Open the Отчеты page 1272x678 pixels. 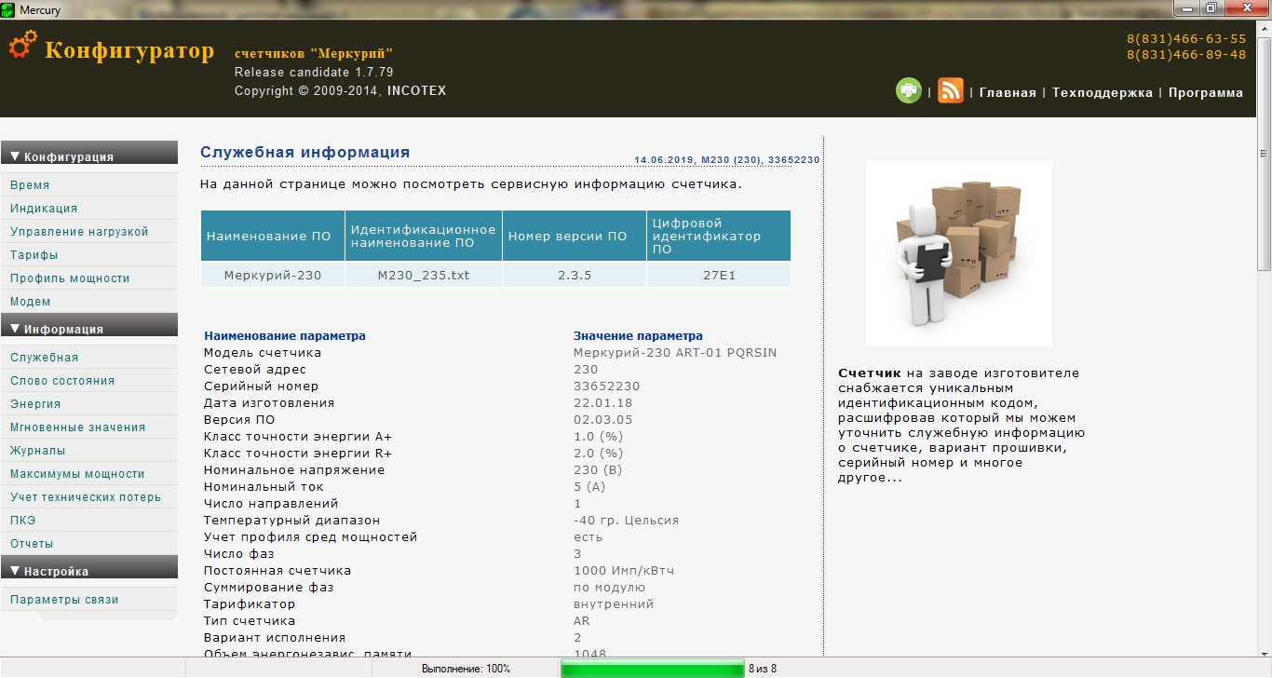pyautogui.click(x=32, y=544)
